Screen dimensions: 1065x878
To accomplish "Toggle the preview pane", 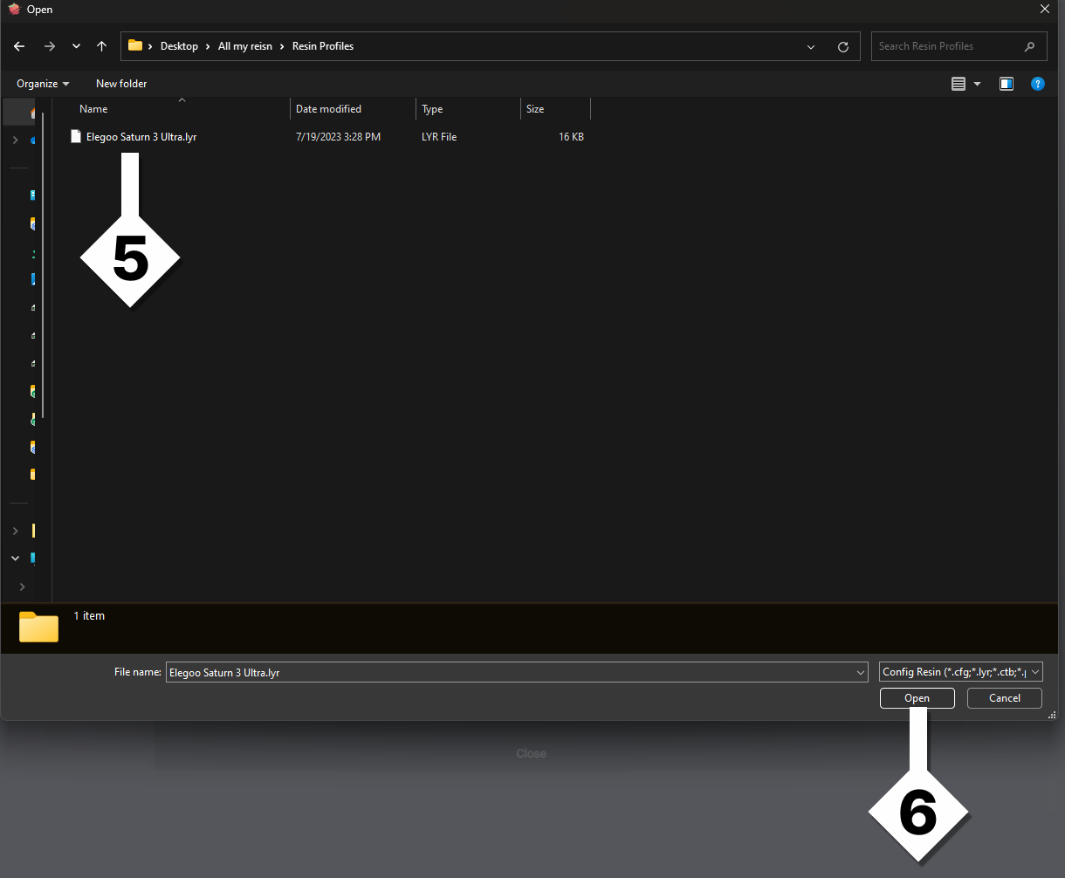I will [x=1006, y=83].
